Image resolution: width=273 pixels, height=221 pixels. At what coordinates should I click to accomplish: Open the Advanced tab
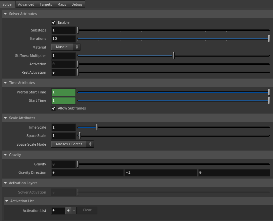pos(26,4)
